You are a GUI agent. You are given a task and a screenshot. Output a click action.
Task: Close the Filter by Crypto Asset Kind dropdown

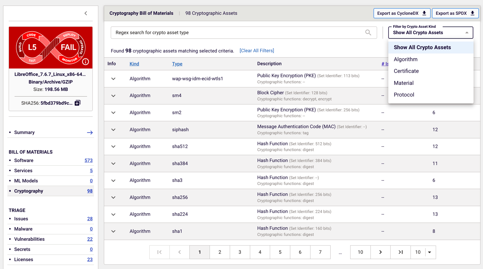(467, 33)
